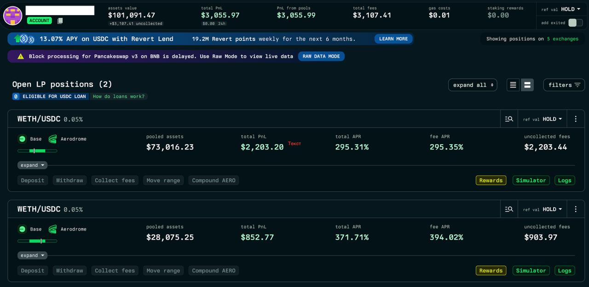Image resolution: width=589 pixels, height=287 pixels.
Task: Click Move range on first position
Action: point(163,180)
